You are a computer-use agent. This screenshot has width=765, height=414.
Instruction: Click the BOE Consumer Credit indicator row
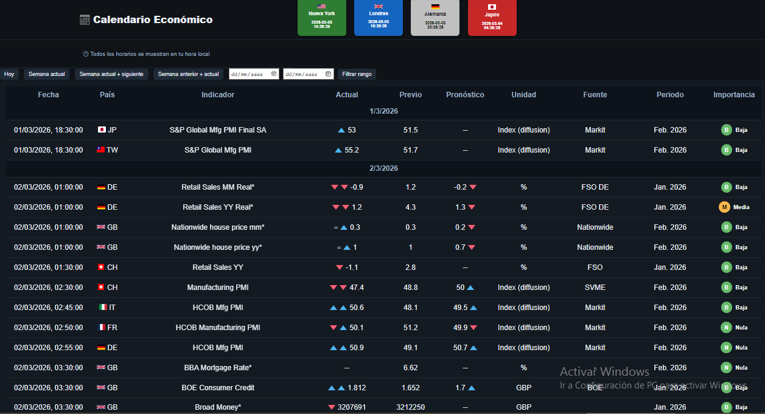(218, 388)
